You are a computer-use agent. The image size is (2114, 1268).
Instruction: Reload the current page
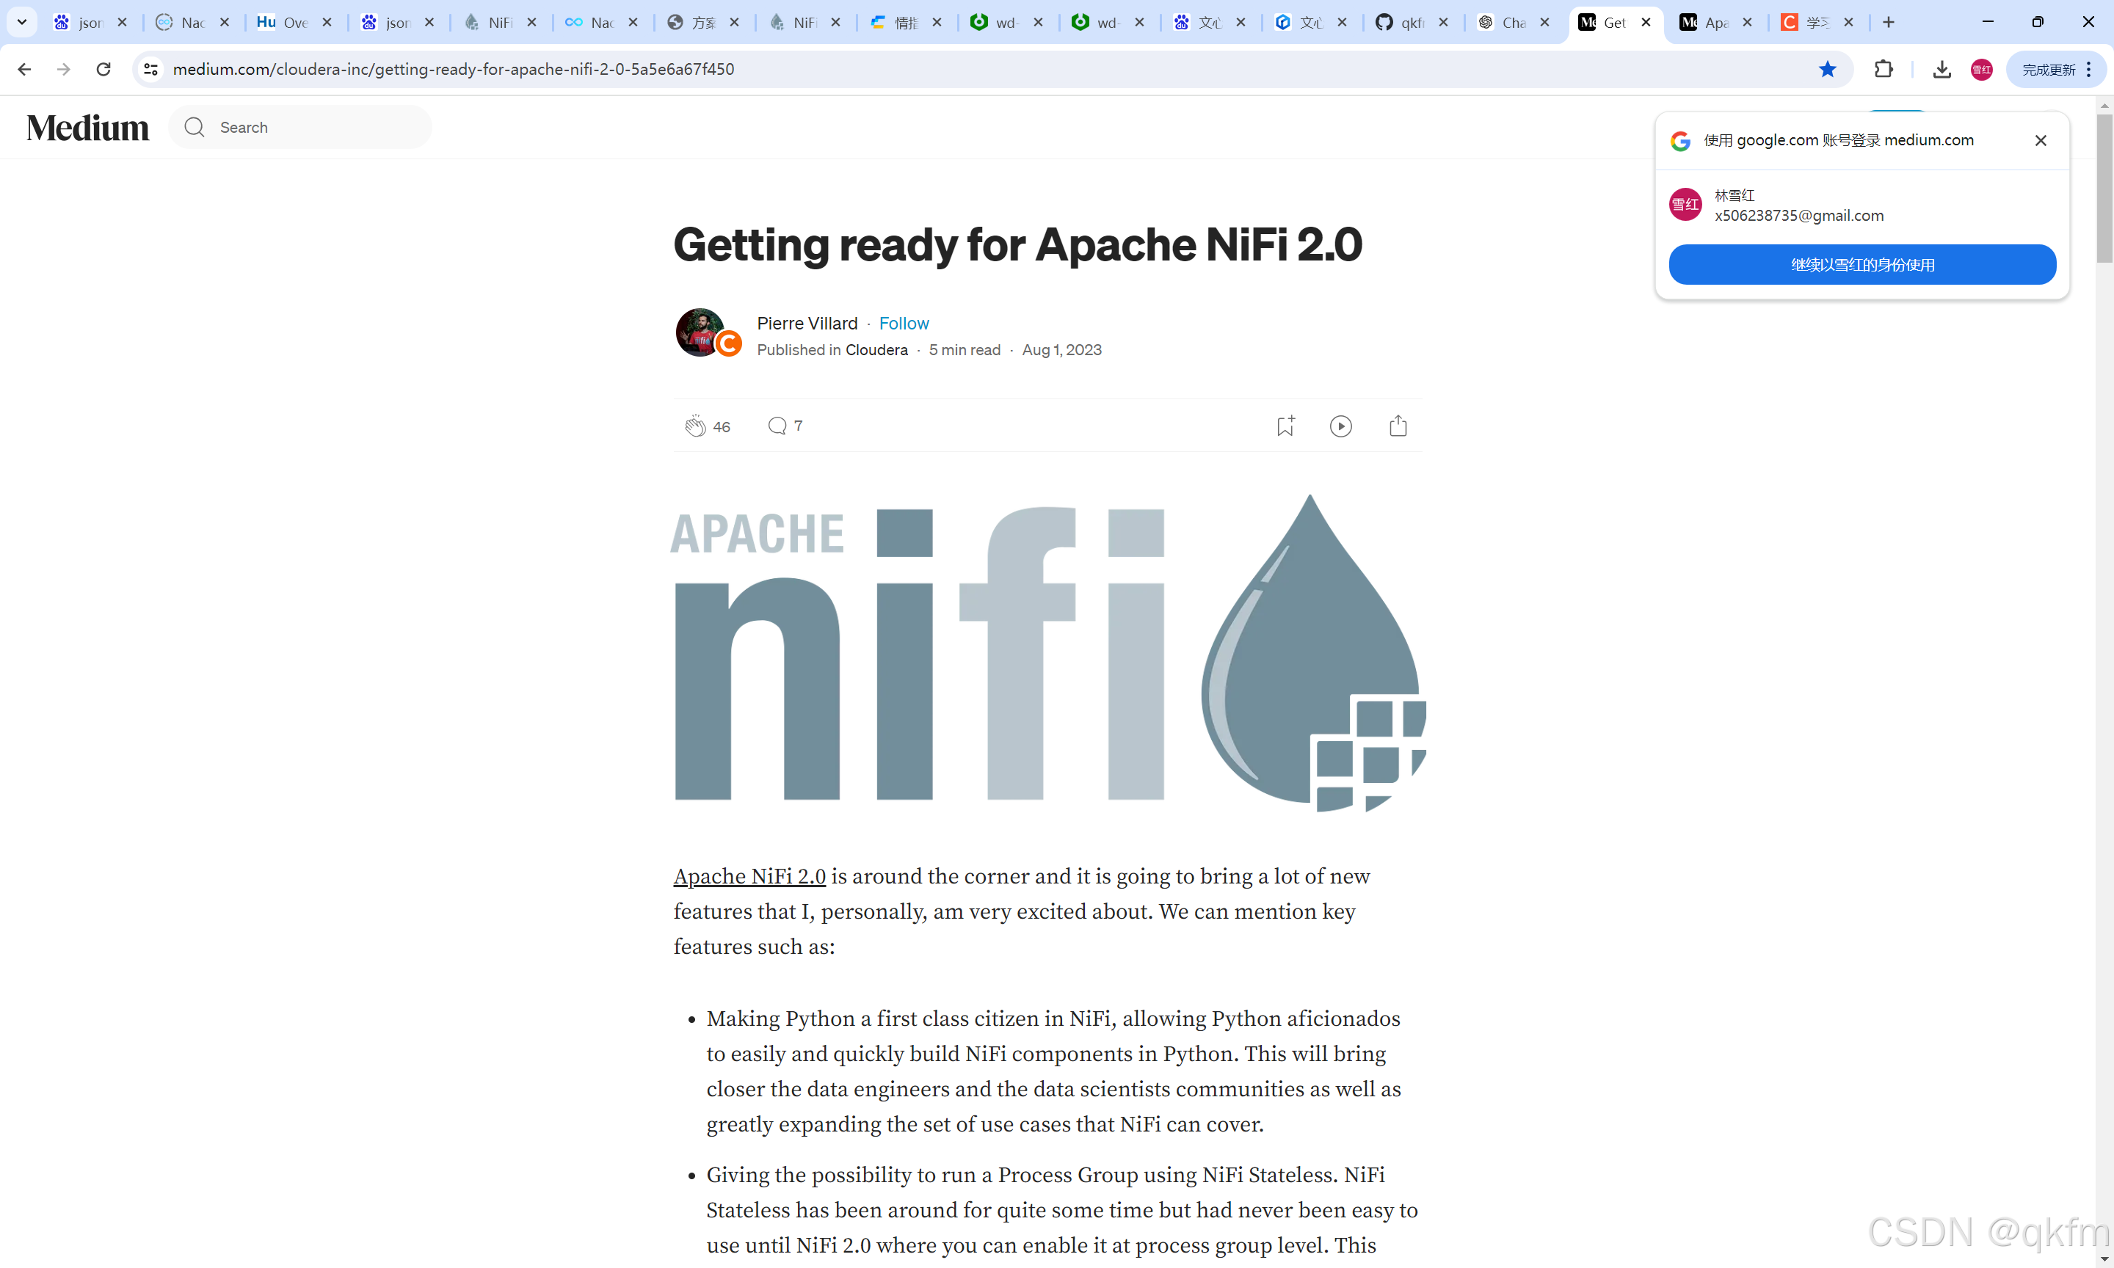click(103, 69)
